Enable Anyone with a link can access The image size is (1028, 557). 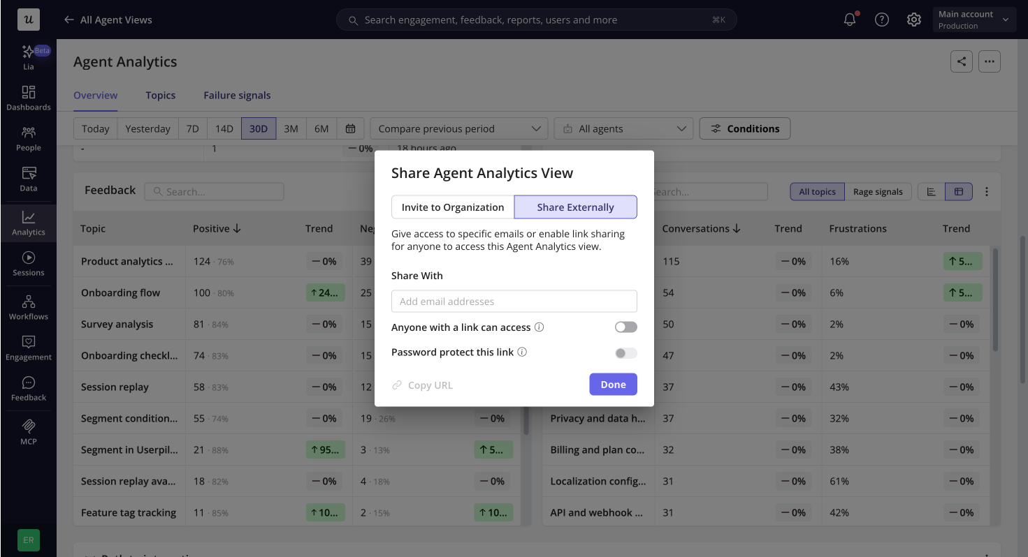(x=626, y=327)
